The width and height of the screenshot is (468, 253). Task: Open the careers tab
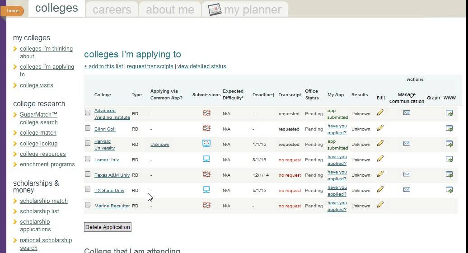pos(112,9)
